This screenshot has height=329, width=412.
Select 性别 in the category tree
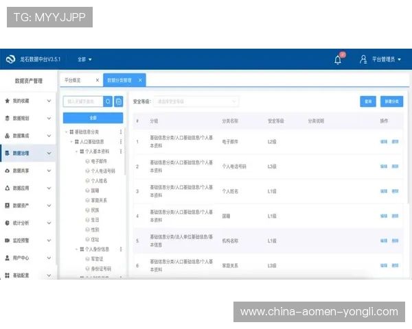95,230
